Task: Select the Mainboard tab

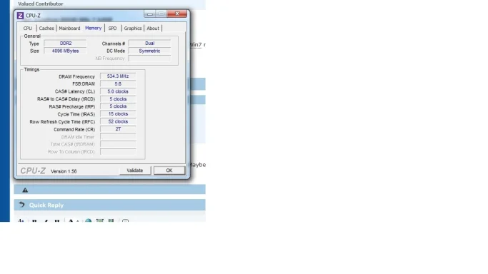Action: pos(69,29)
